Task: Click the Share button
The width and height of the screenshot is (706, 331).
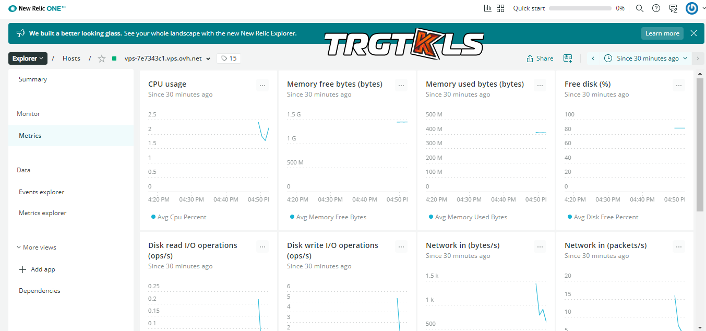Action: pyautogui.click(x=540, y=58)
